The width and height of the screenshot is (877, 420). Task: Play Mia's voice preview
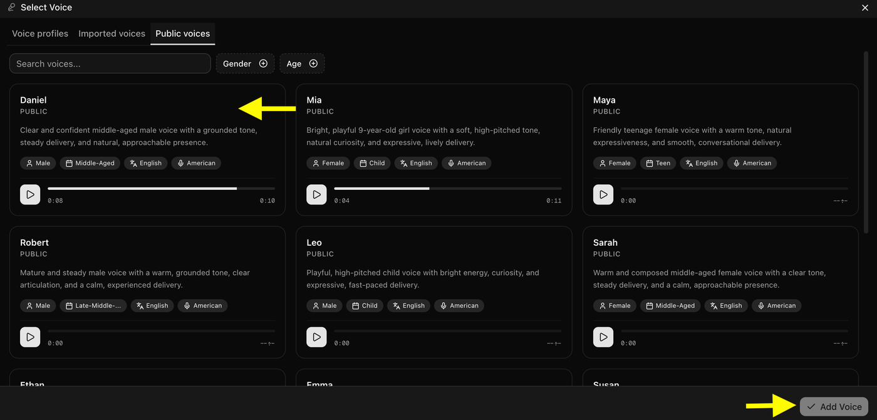coord(316,194)
